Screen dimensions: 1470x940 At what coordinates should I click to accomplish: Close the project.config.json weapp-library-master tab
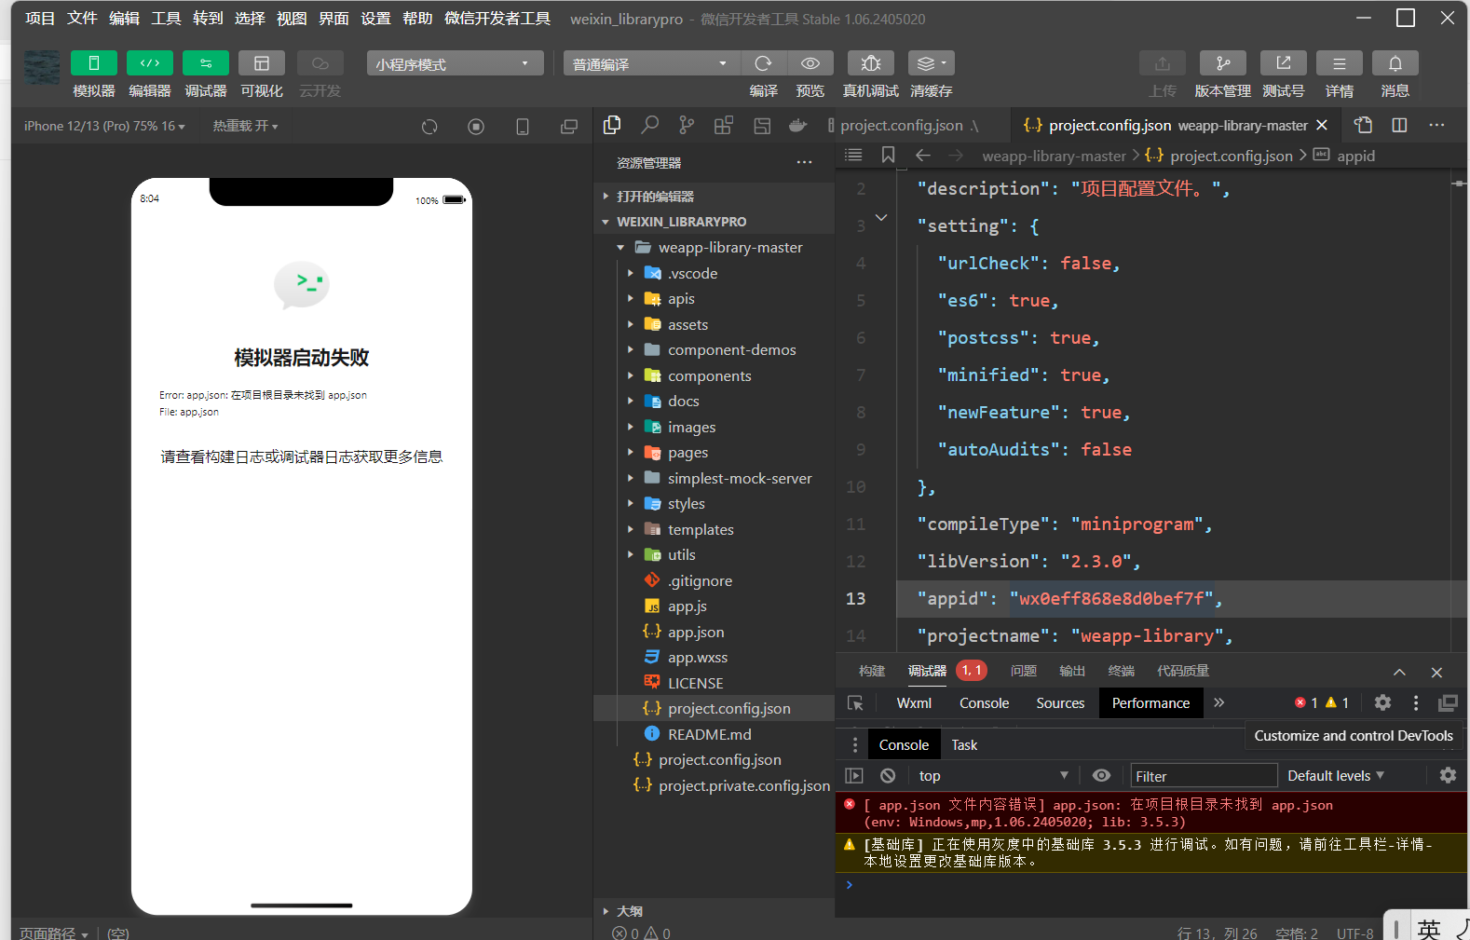click(1322, 126)
